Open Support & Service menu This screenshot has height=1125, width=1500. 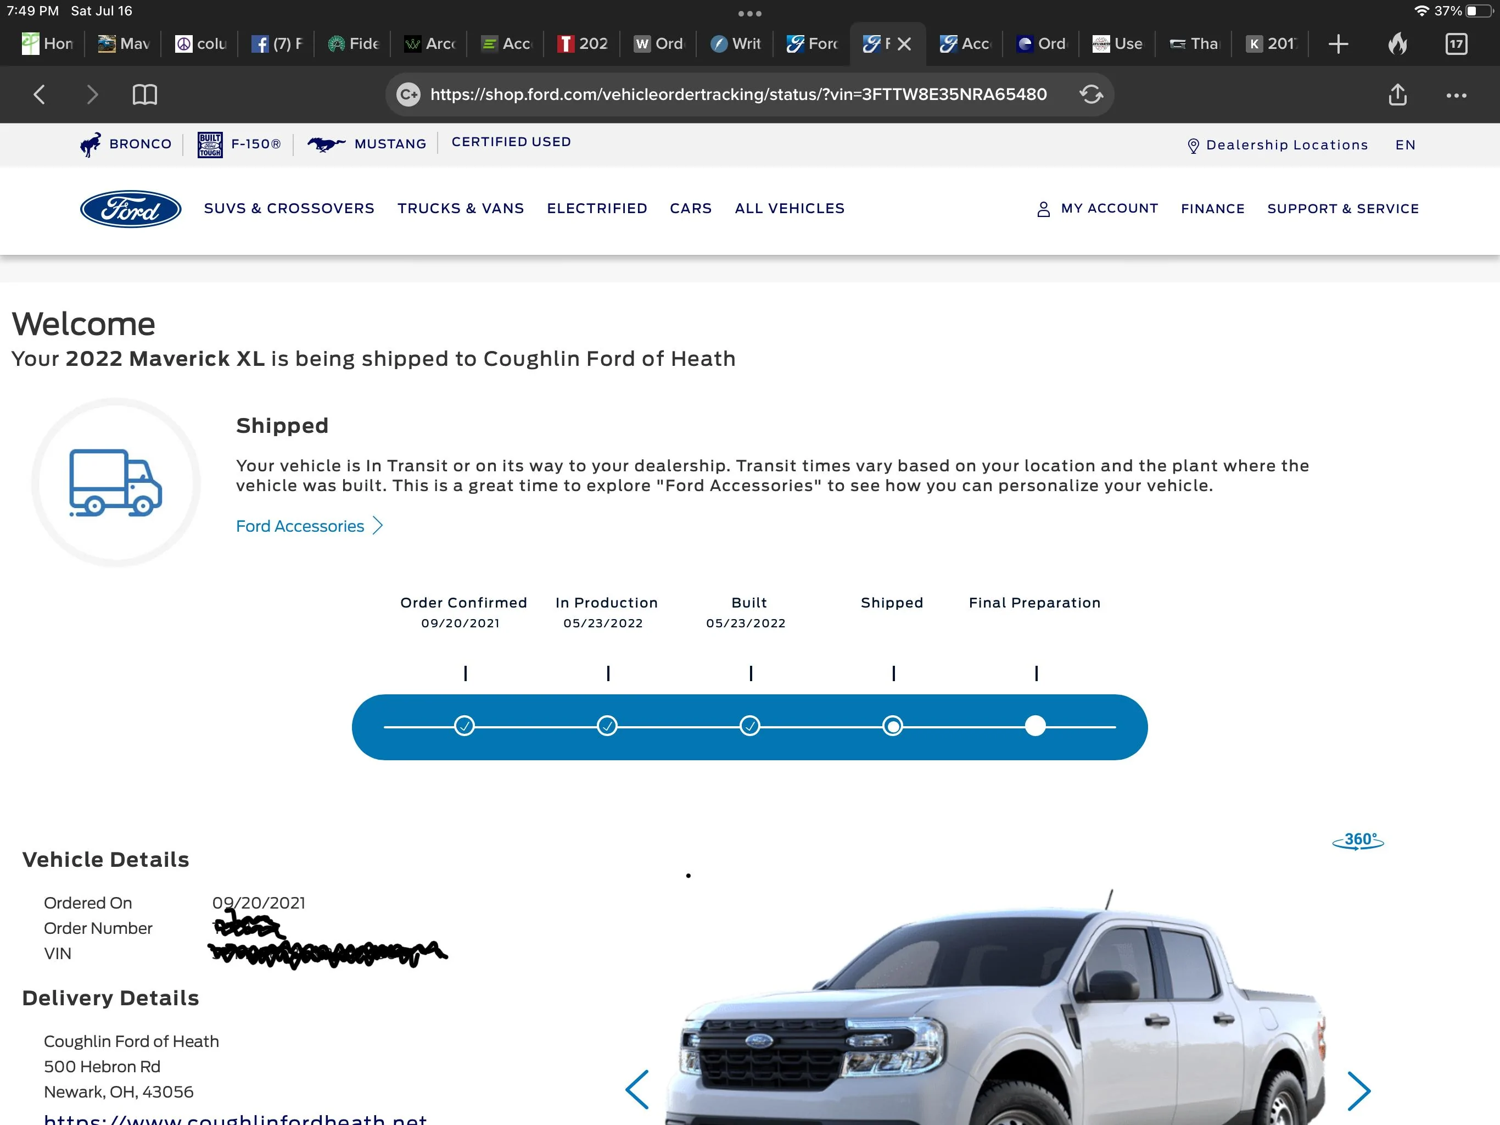(1344, 209)
